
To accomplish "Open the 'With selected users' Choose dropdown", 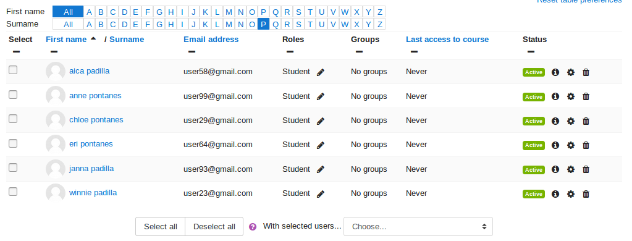I will [418, 227].
